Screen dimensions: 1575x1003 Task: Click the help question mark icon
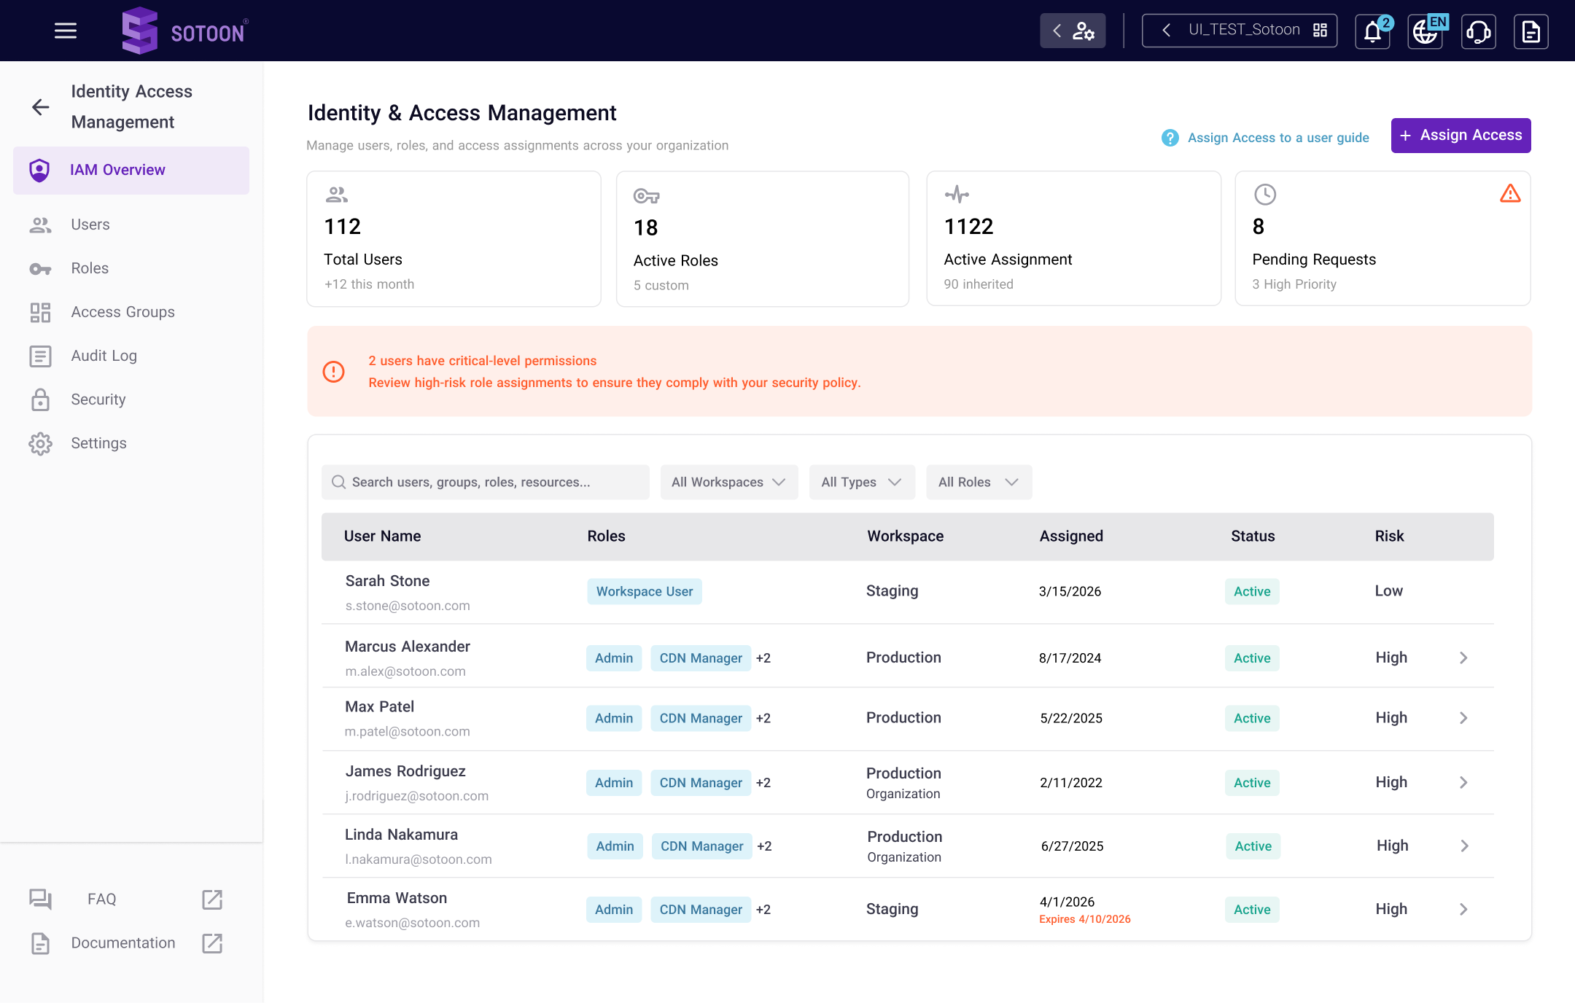pos(1170,138)
